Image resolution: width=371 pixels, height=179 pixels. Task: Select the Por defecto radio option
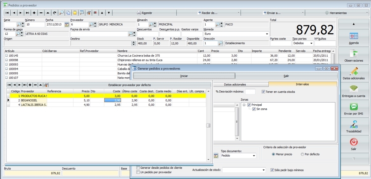point(302,154)
